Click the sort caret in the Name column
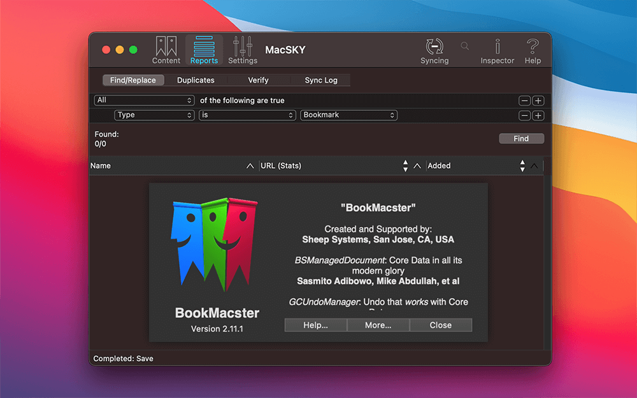The width and height of the screenshot is (637, 398). tap(250, 166)
